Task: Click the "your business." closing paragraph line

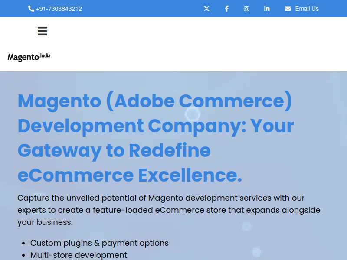Action: coord(45,222)
